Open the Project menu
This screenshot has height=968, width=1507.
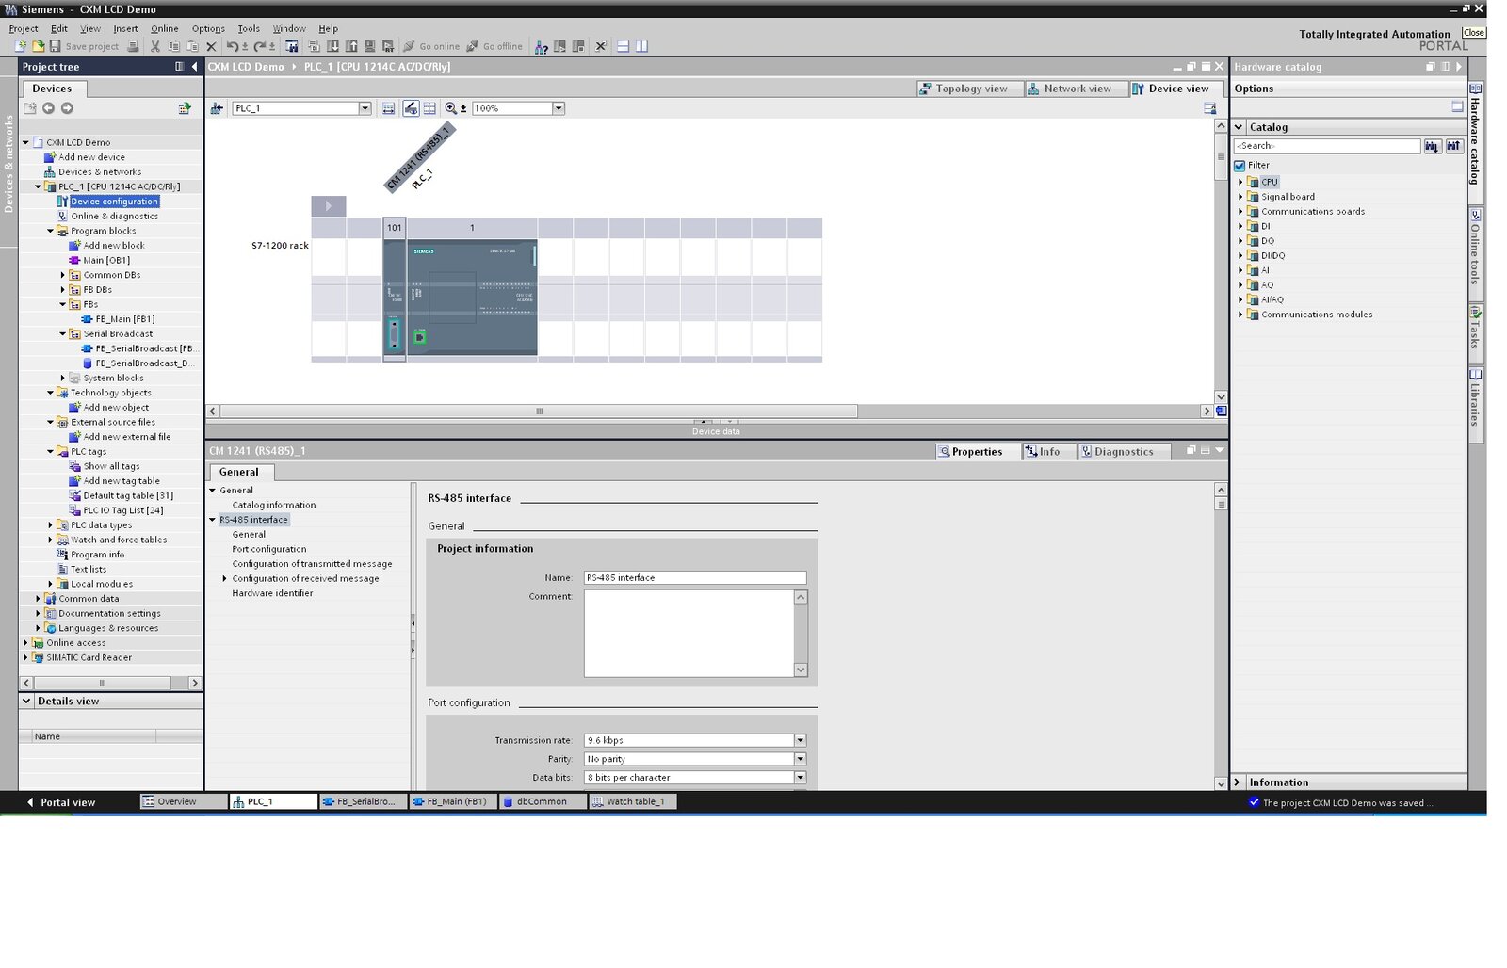(x=24, y=29)
